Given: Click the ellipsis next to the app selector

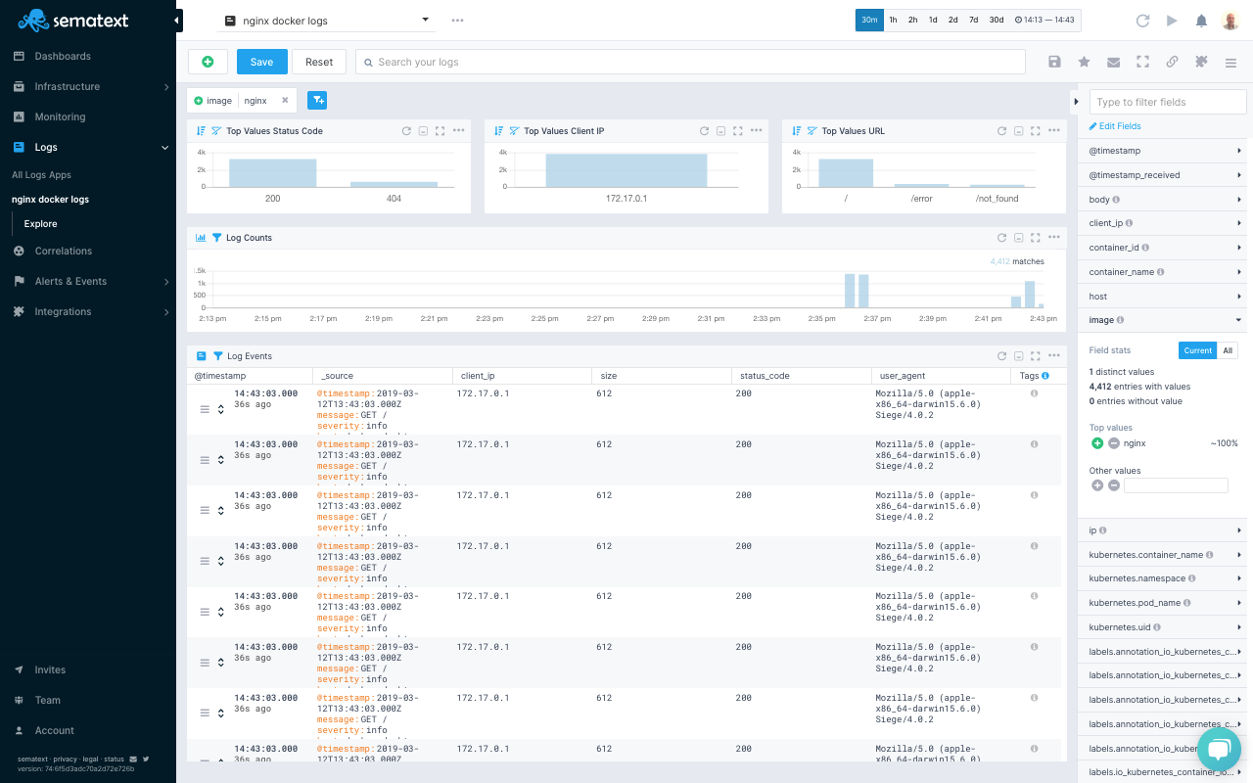Looking at the screenshot, I should pos(457,20).
